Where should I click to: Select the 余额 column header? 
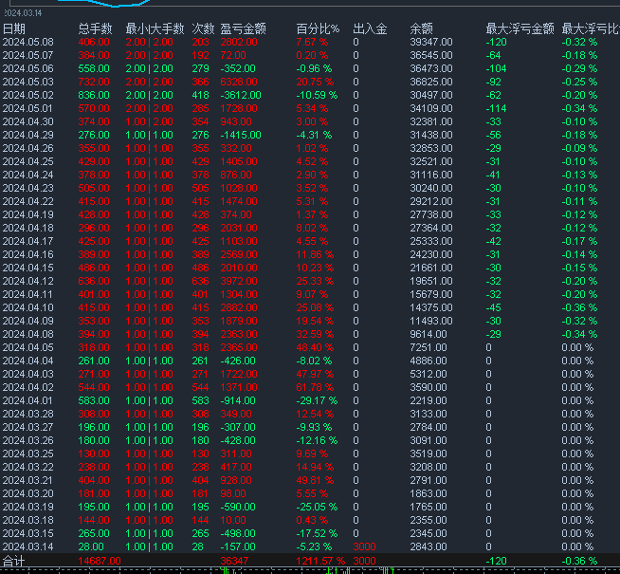pos(422,29)
